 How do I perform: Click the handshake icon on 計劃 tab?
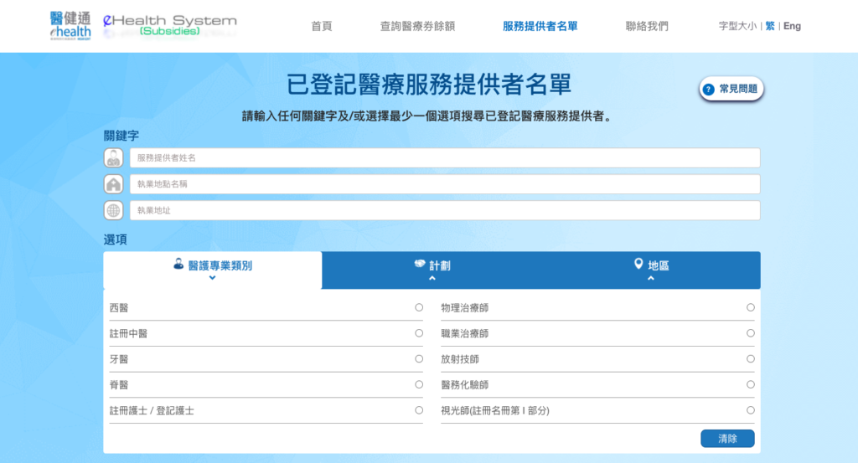(x=420, y=264)
